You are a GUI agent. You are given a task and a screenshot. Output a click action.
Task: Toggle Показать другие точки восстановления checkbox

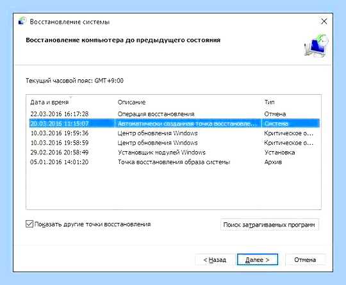(29, 224)
